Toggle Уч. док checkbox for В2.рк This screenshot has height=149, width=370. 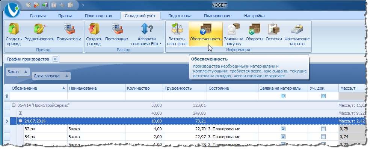323,129
